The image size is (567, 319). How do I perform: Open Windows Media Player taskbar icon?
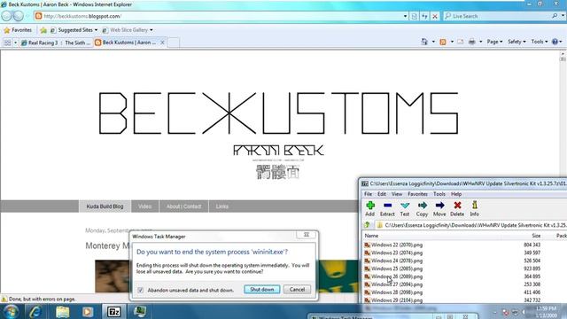(88, 311)
